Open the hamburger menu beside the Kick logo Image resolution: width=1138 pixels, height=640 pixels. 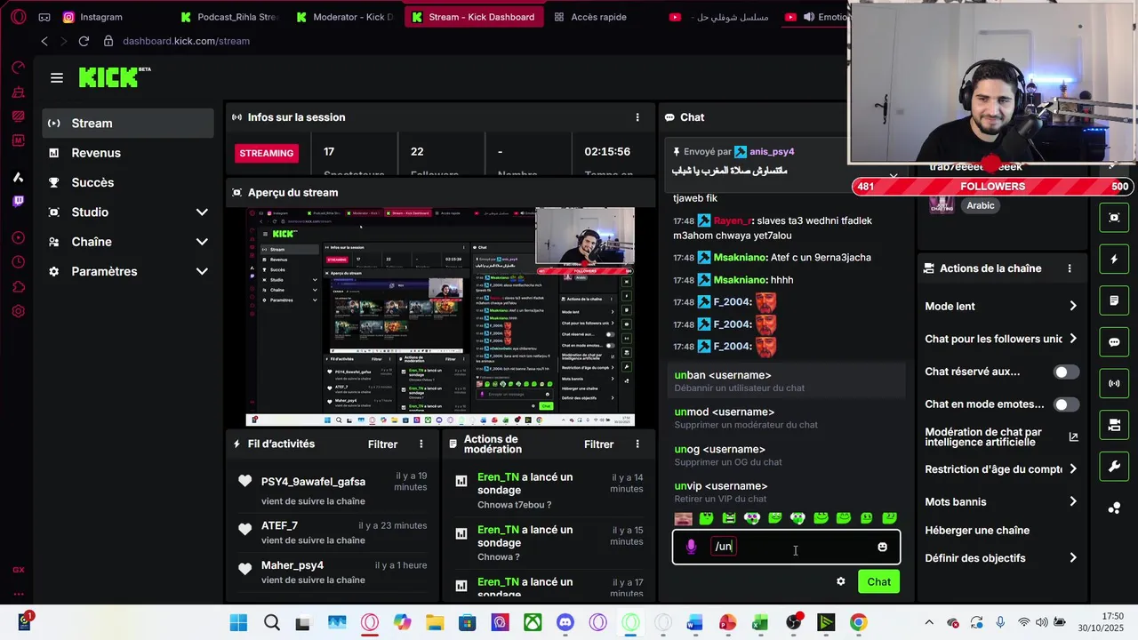coord(57,78)
